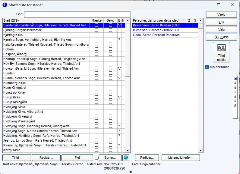Screen dimensions: 240x174
Task: Click the Tilføj medie photo button
Action: click(x=221, y=52)
